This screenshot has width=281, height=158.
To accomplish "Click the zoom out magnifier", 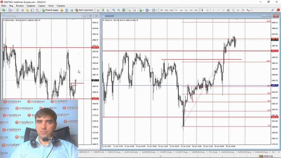I will (x=119, y=10).
